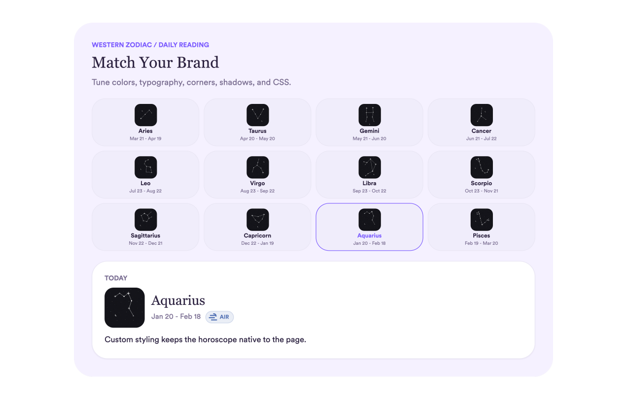Select the Virgo label

[x=257, y=183]
